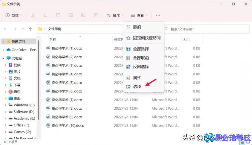This screenshot has height=145, width=252.
Task: Open the 排序 (Sort) dropdown
Action: [115, 15]
